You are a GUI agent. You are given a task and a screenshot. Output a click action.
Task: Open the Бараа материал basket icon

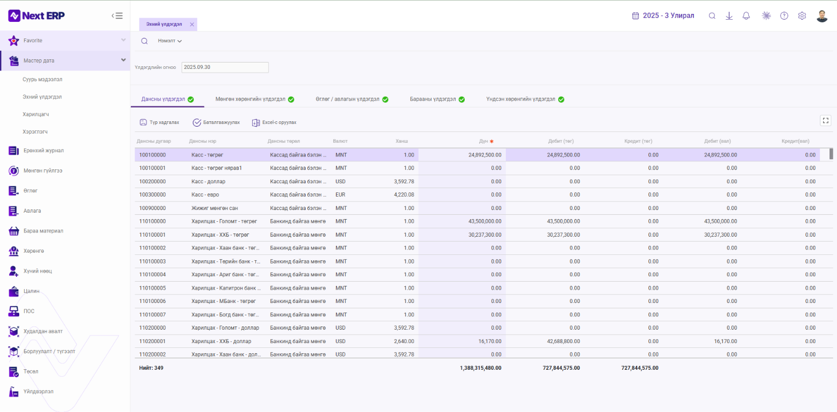click(x=14, y=231)
